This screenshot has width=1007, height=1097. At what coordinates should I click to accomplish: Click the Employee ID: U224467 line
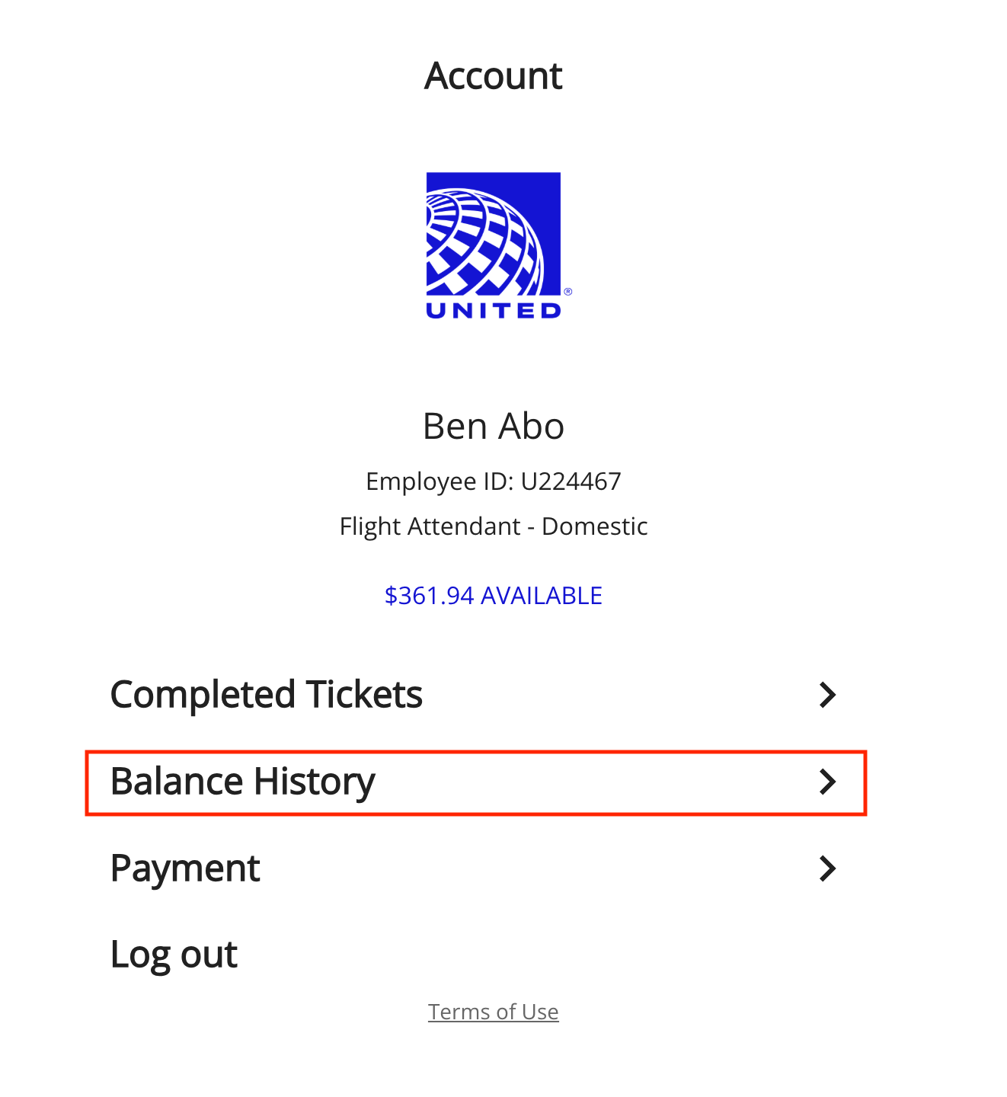tap(494, 481)
